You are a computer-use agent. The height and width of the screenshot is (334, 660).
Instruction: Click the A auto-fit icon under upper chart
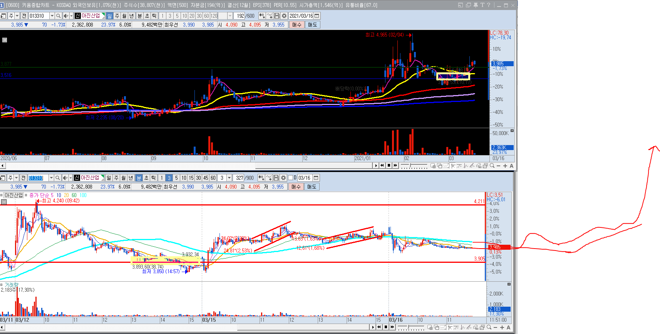tap(511, 166)
